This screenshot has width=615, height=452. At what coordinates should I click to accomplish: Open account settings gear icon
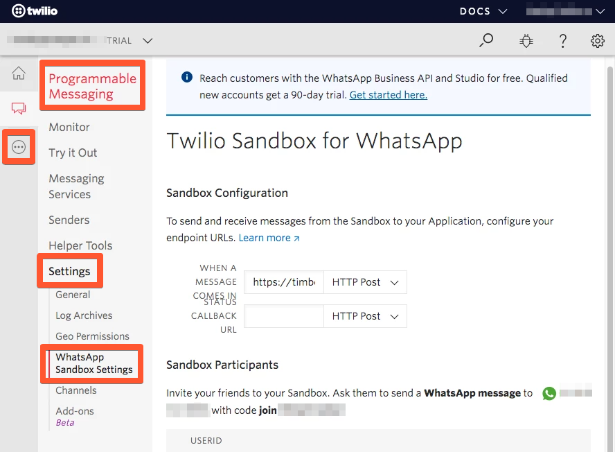click(x=598, y=41)
